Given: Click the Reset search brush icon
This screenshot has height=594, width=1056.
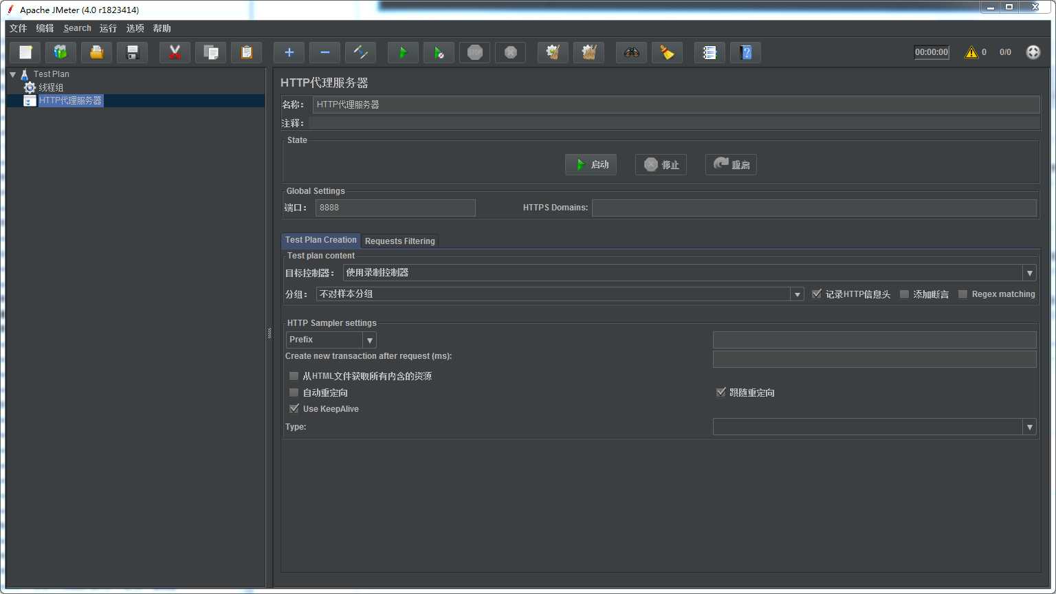Looking at the screenshot, I should tap(668, 52).
